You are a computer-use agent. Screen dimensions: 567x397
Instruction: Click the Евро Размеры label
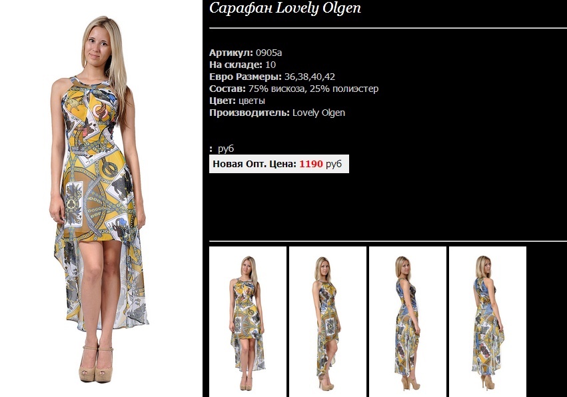click(245, 77)
